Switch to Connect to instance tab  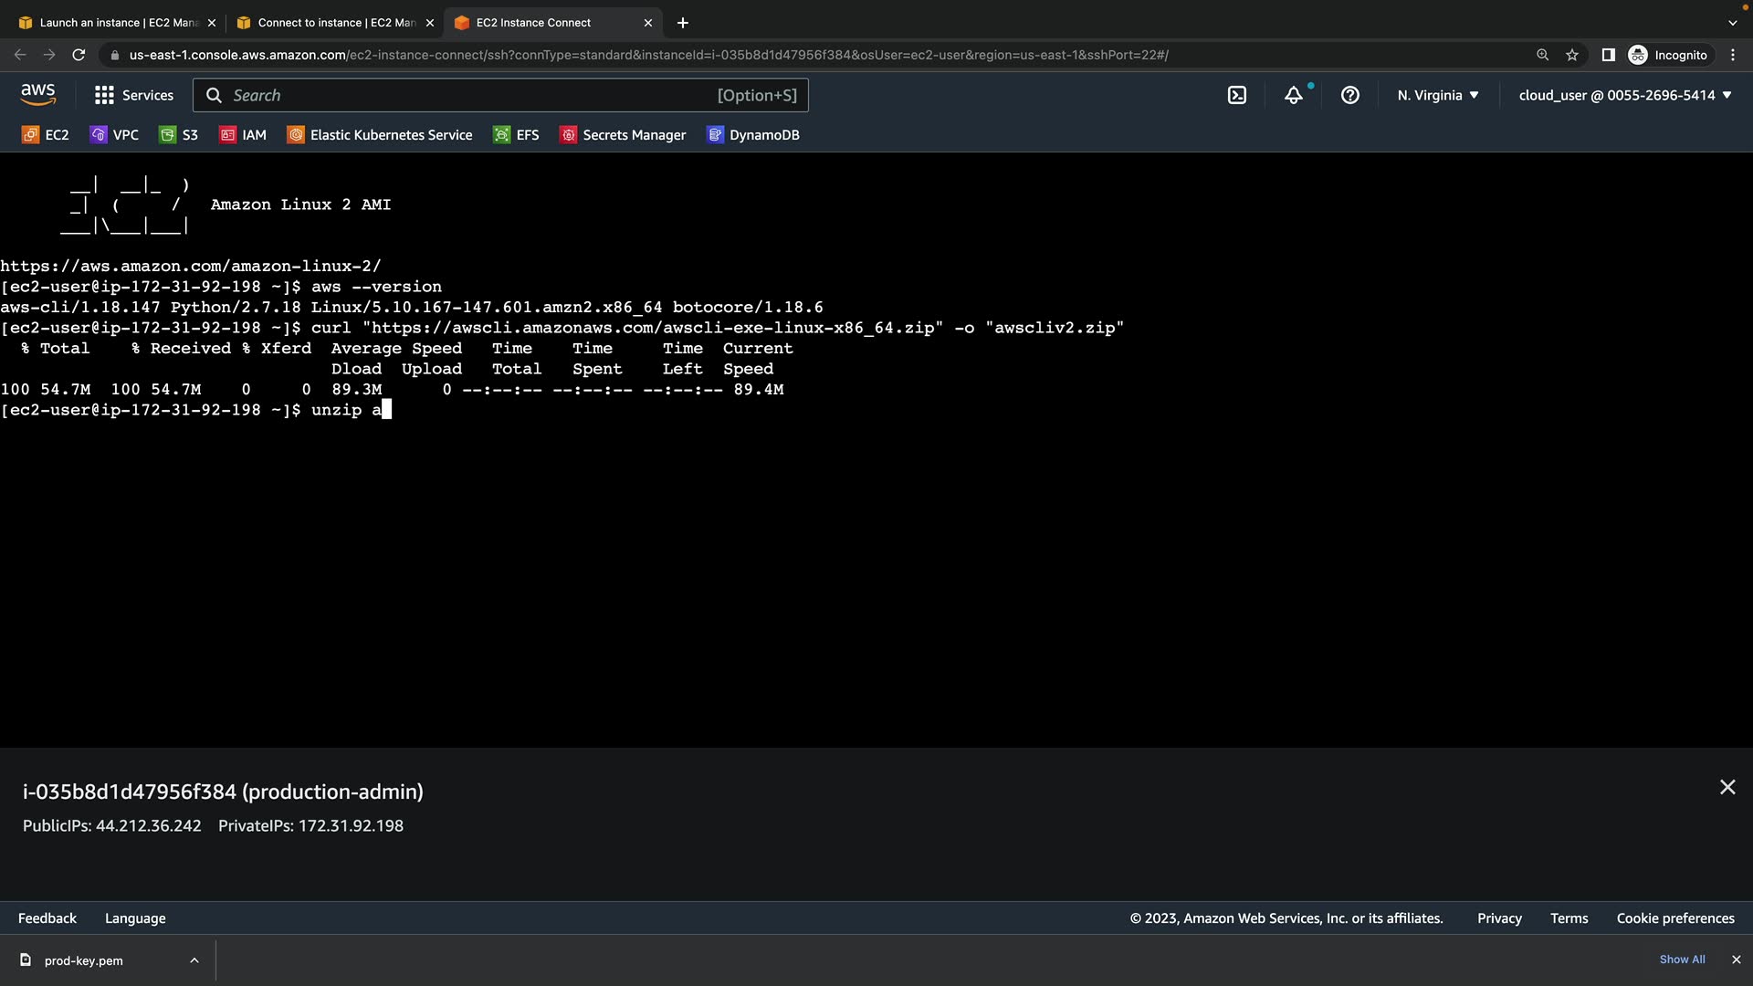click(x=336, y=23)
